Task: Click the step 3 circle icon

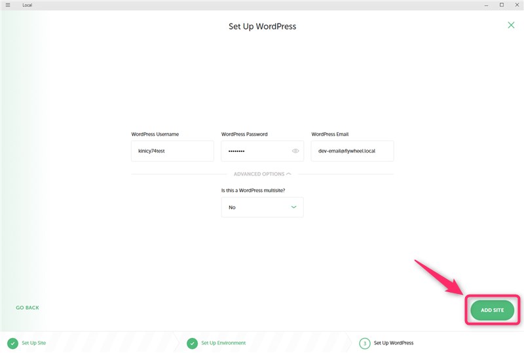Action: tap(365, 343)
